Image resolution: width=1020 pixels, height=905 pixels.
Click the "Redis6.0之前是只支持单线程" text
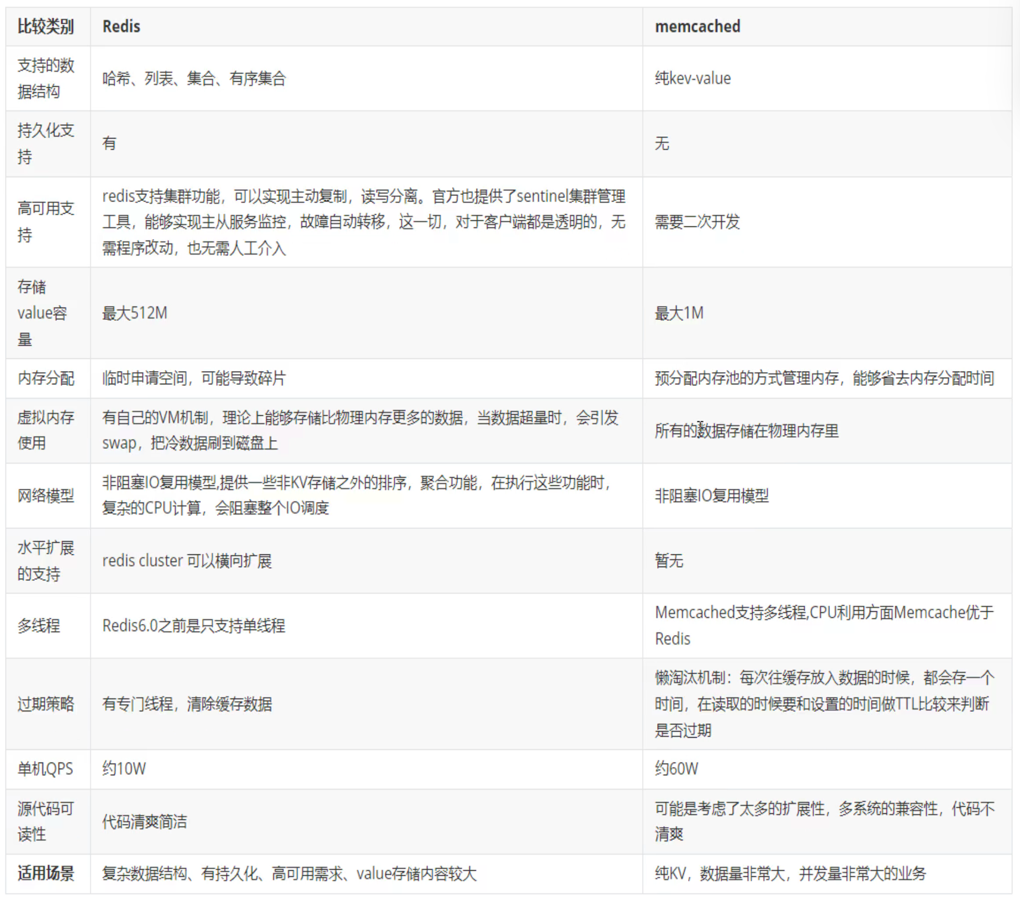(x=194, y=626)
